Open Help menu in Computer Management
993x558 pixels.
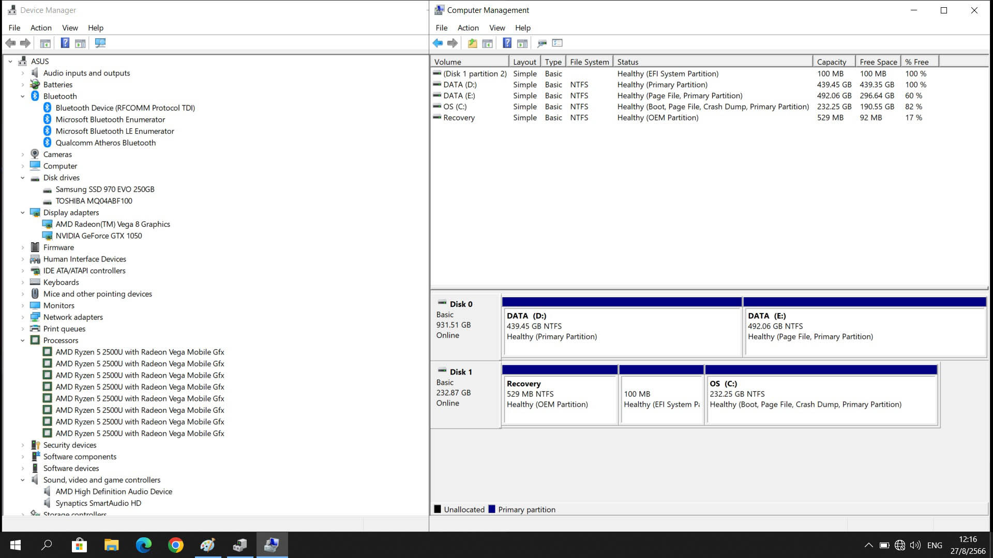point(523,28)
